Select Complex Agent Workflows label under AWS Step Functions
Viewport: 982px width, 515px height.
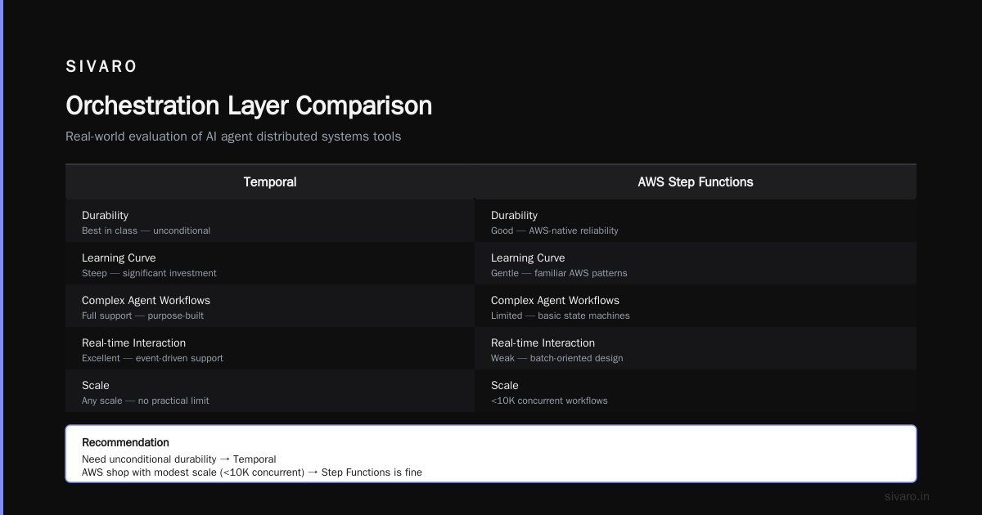click(x=555, y=300)
